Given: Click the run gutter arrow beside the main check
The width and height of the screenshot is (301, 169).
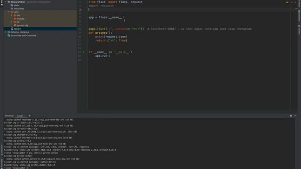Looking at the screenshot, I should 83,52.
